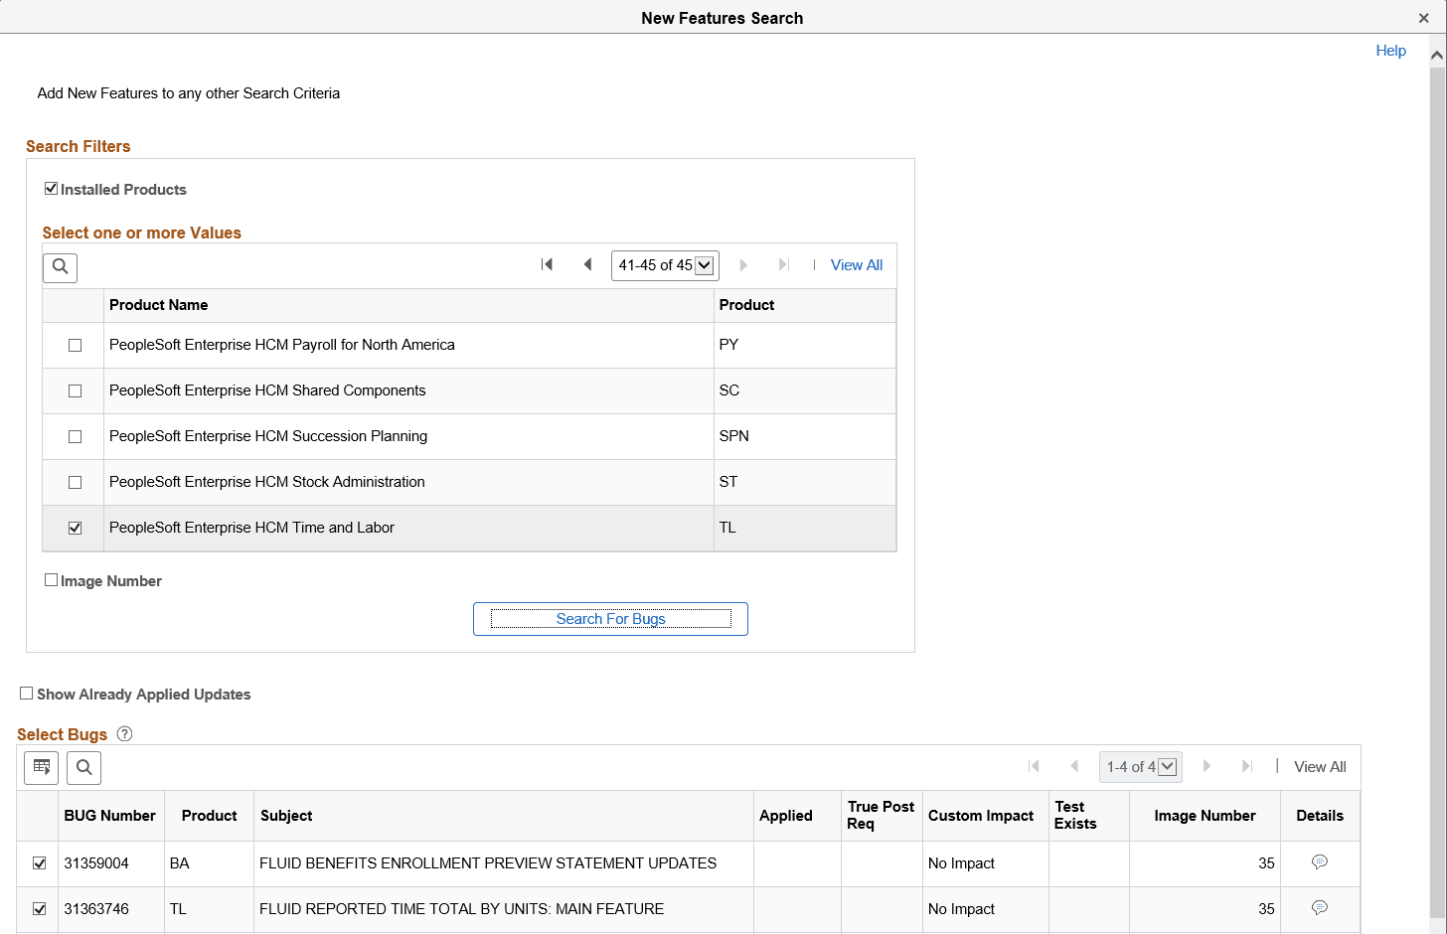Viewport: 1447px width, 934px height.
Task: Open the find icon on Select Bugs grid
Action: [x=83, y=767]
